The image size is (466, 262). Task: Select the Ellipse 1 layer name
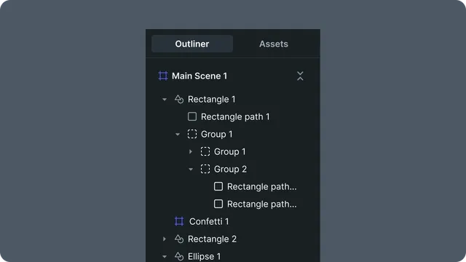[204, 257]
